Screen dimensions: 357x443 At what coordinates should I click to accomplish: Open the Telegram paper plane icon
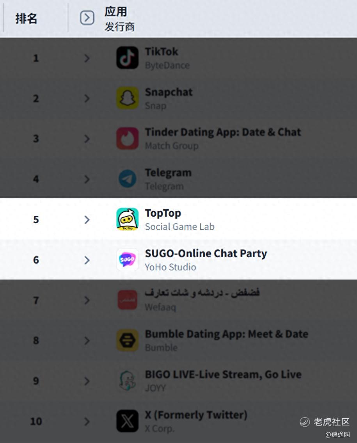[127, 179]
